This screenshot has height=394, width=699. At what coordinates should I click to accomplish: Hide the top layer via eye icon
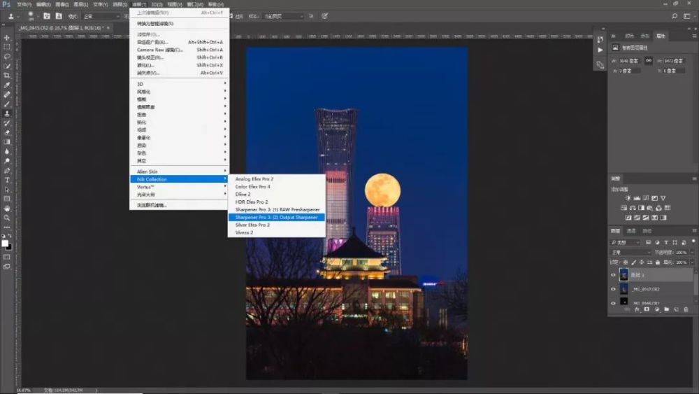(x=613, y=274)
